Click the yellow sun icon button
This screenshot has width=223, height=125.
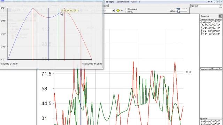tap(118, 10)
